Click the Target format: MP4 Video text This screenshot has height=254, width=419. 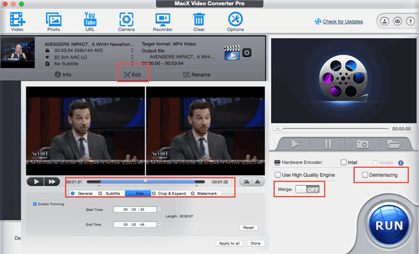tap(169, 44)
